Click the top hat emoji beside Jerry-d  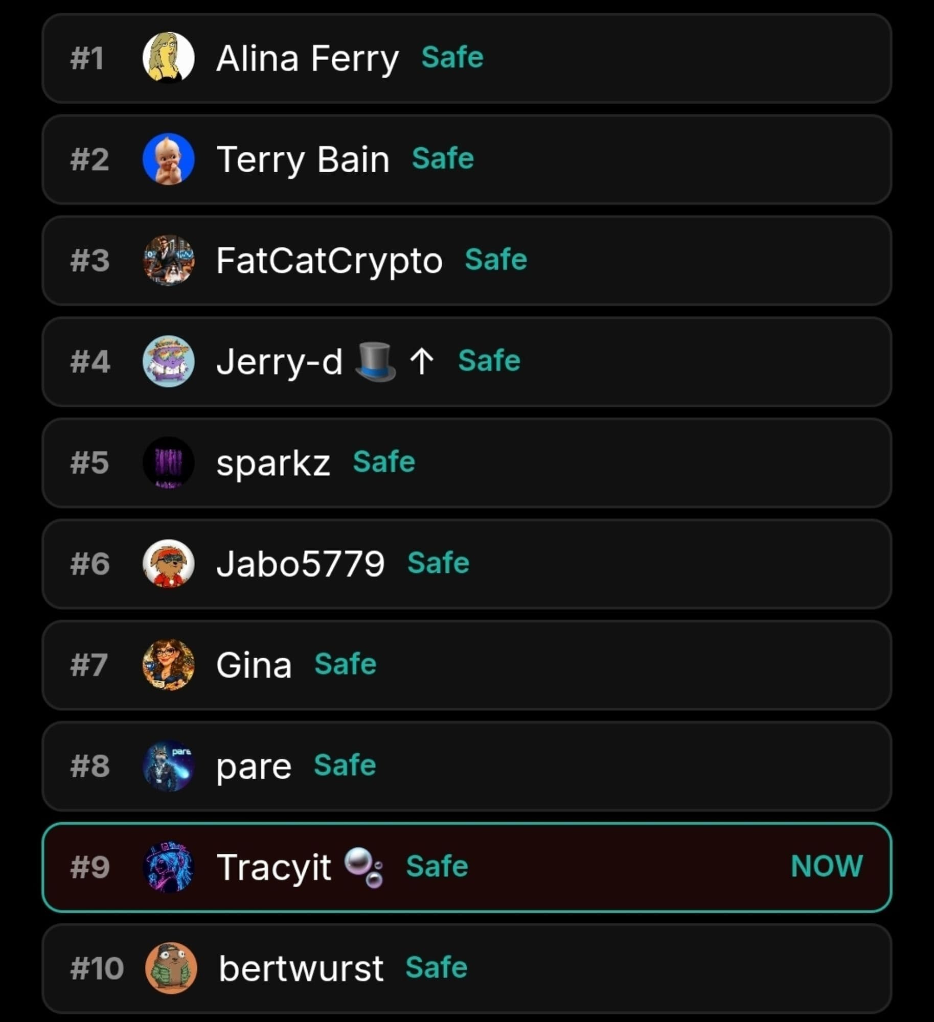coord(376,361)
